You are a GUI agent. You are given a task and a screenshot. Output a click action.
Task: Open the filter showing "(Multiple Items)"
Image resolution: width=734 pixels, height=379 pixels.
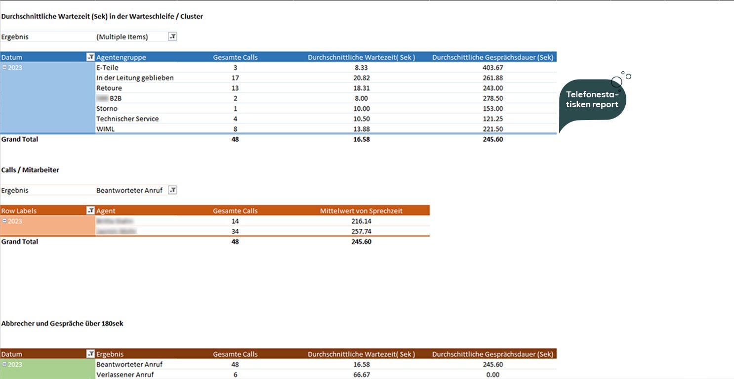pyautogui.click(x=172, y=37)
